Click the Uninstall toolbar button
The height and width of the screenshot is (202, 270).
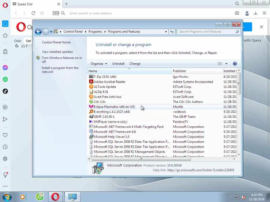click(118, 64)
